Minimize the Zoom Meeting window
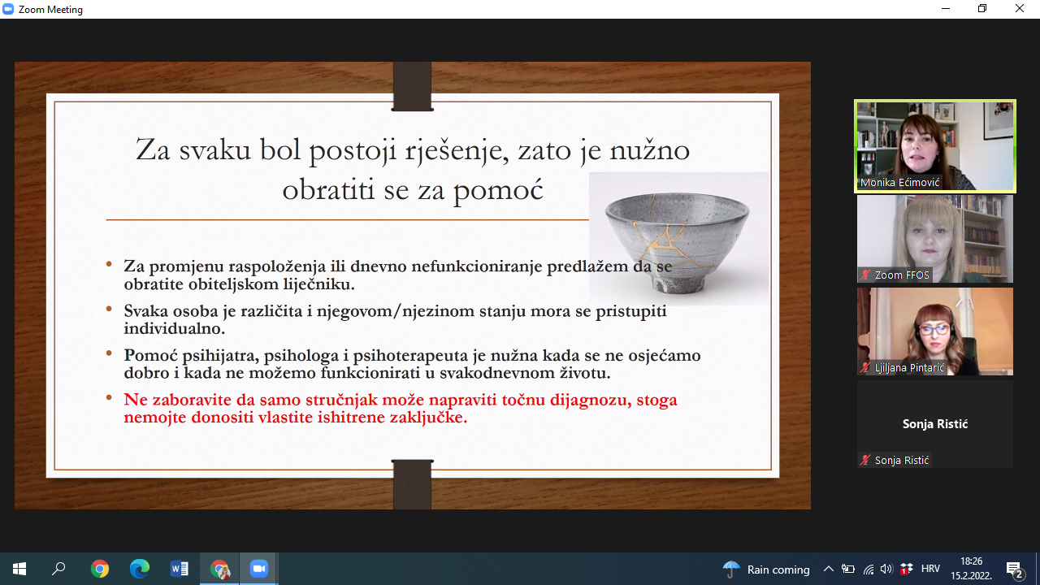Viewport: 1040px width, 585px height. pyautogui.click(x=945, y=9)
